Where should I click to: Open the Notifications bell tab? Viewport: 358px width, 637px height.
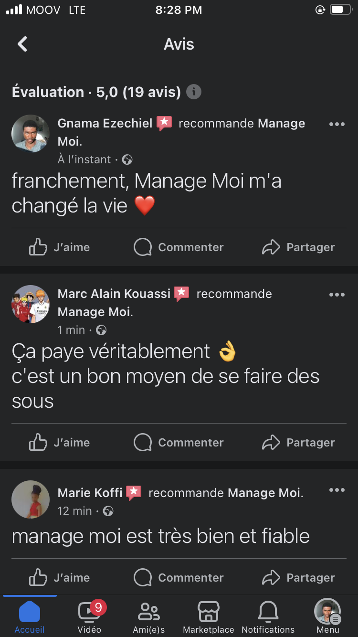(x=268, y=616)
